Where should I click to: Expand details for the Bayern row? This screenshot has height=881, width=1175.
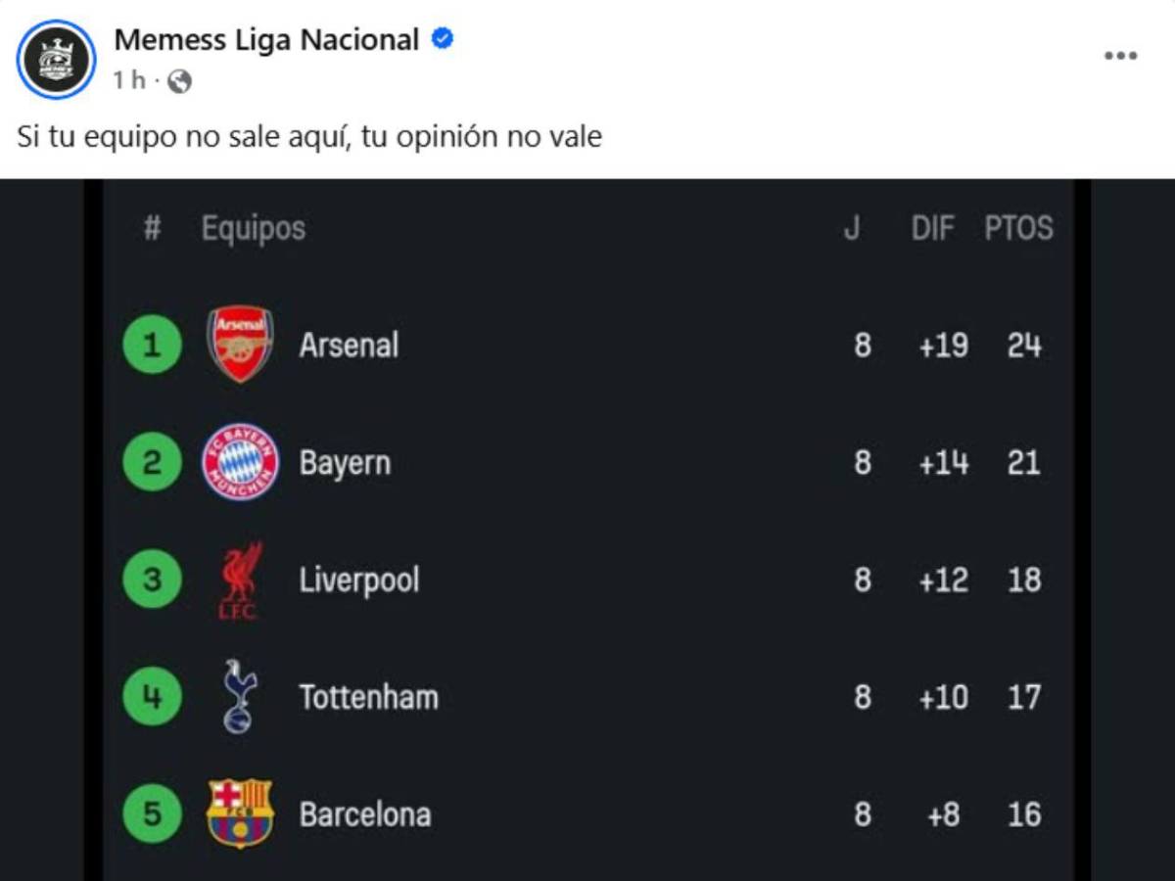tap(587, 461)
